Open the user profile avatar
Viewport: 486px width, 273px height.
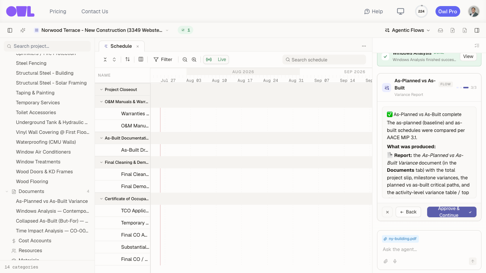[473, 11]
